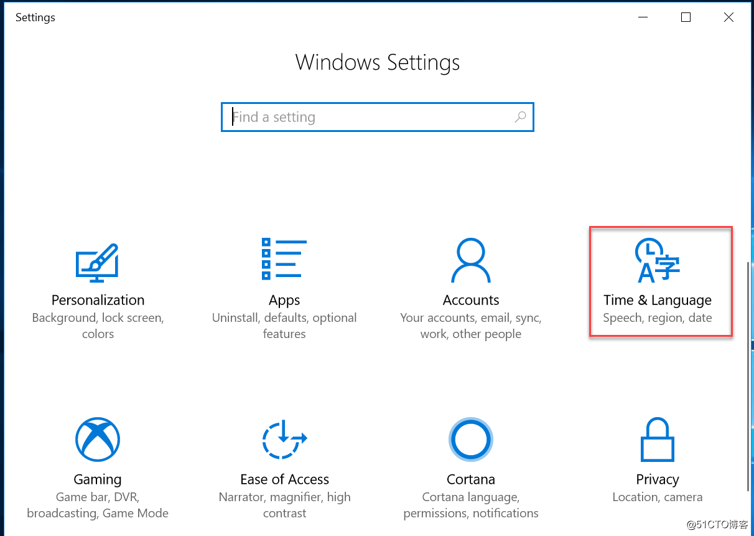Select the Ease of Access title
Screen dimensions: 754x536
tap(284, 479)
